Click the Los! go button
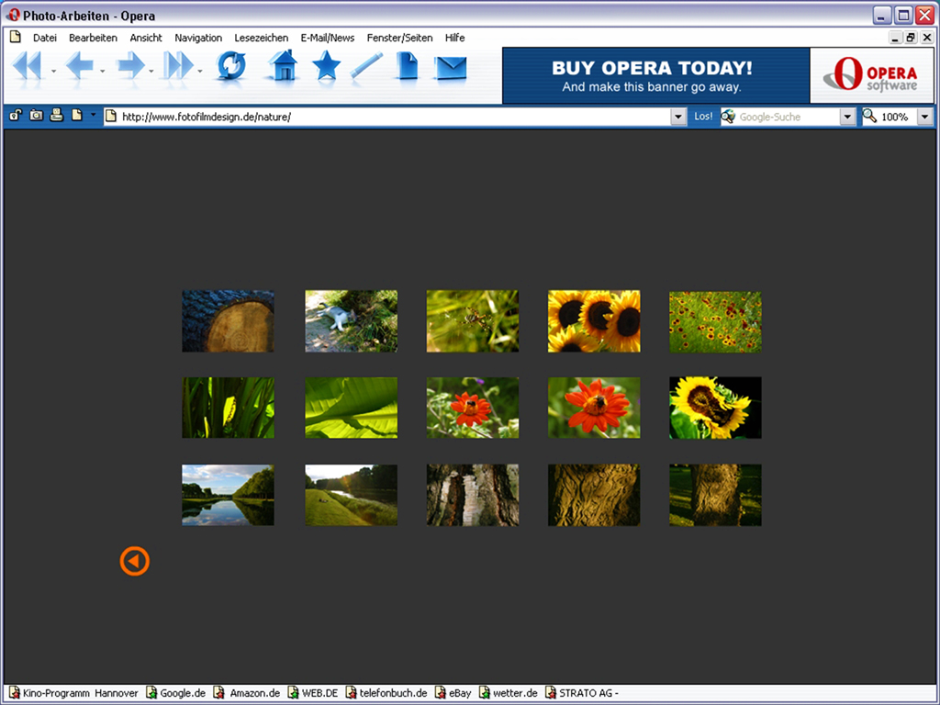Image resolution: width=940 pixels, height=705 pixels. tap(703, 117)
